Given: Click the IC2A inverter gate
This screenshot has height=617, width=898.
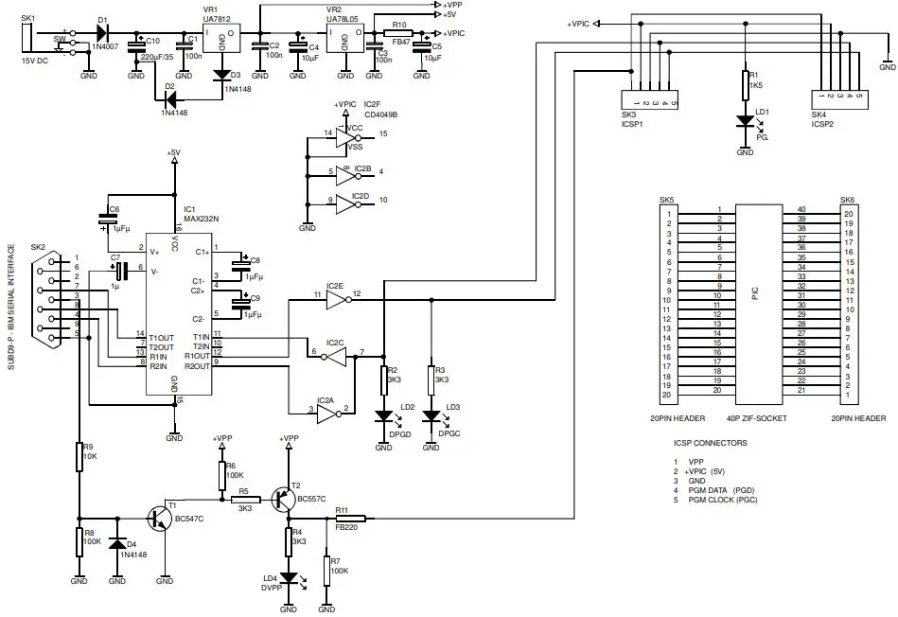Looking at the screenshot, I should (x=326, y=410).
